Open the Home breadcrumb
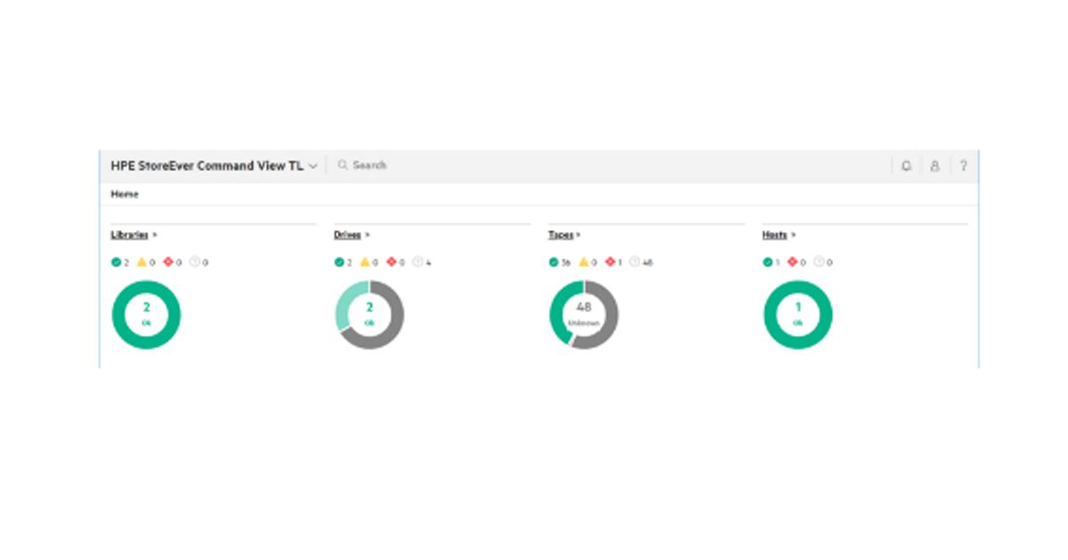This screenshot has width=1068, height=560. [125, 194]
